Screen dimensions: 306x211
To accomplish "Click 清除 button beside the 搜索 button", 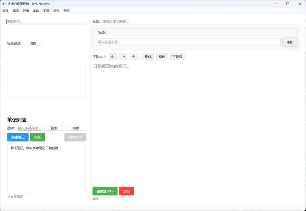I will pos(76,128).
